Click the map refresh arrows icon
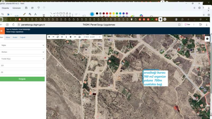The height and width of the screenshot is (119, 212). click(58, 37)
